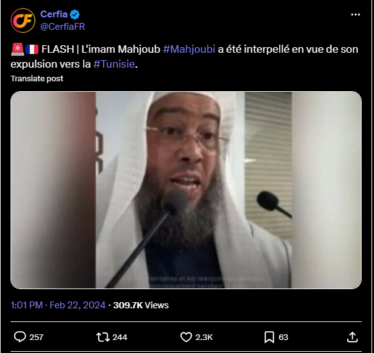374x353 pixels.
Task: Open the #Tunisie hashtag
Action: click(x=114, y=64)
